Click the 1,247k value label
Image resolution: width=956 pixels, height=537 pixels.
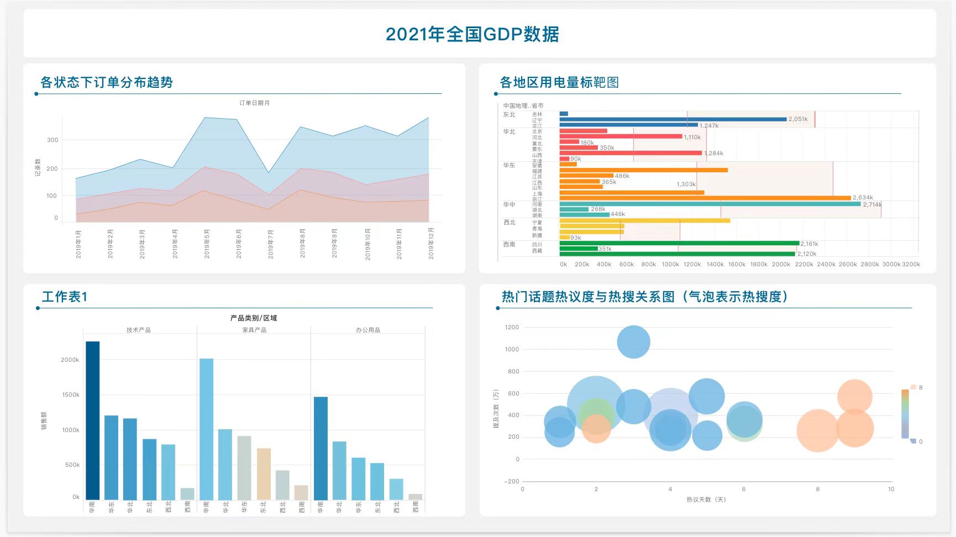pos(709,125)
